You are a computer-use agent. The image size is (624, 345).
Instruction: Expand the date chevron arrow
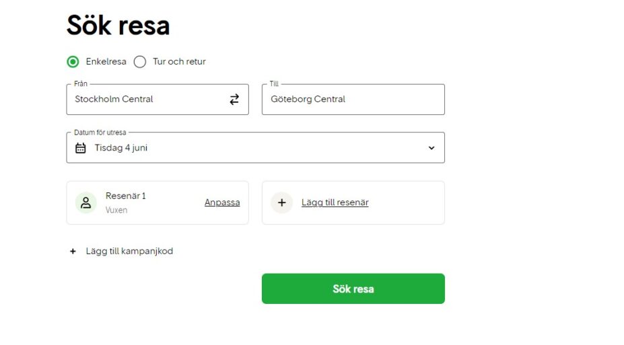431,148
